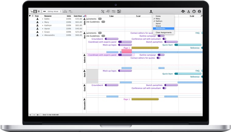
Task: Click Quick Start bar in Aaron's row
Action: 188,74
